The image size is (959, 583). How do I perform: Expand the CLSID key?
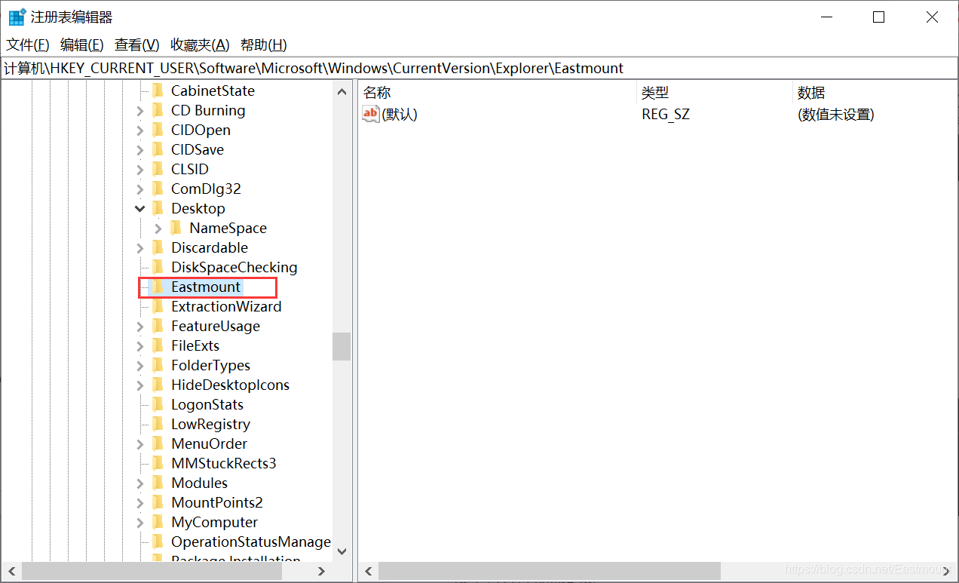click(139, 170)
